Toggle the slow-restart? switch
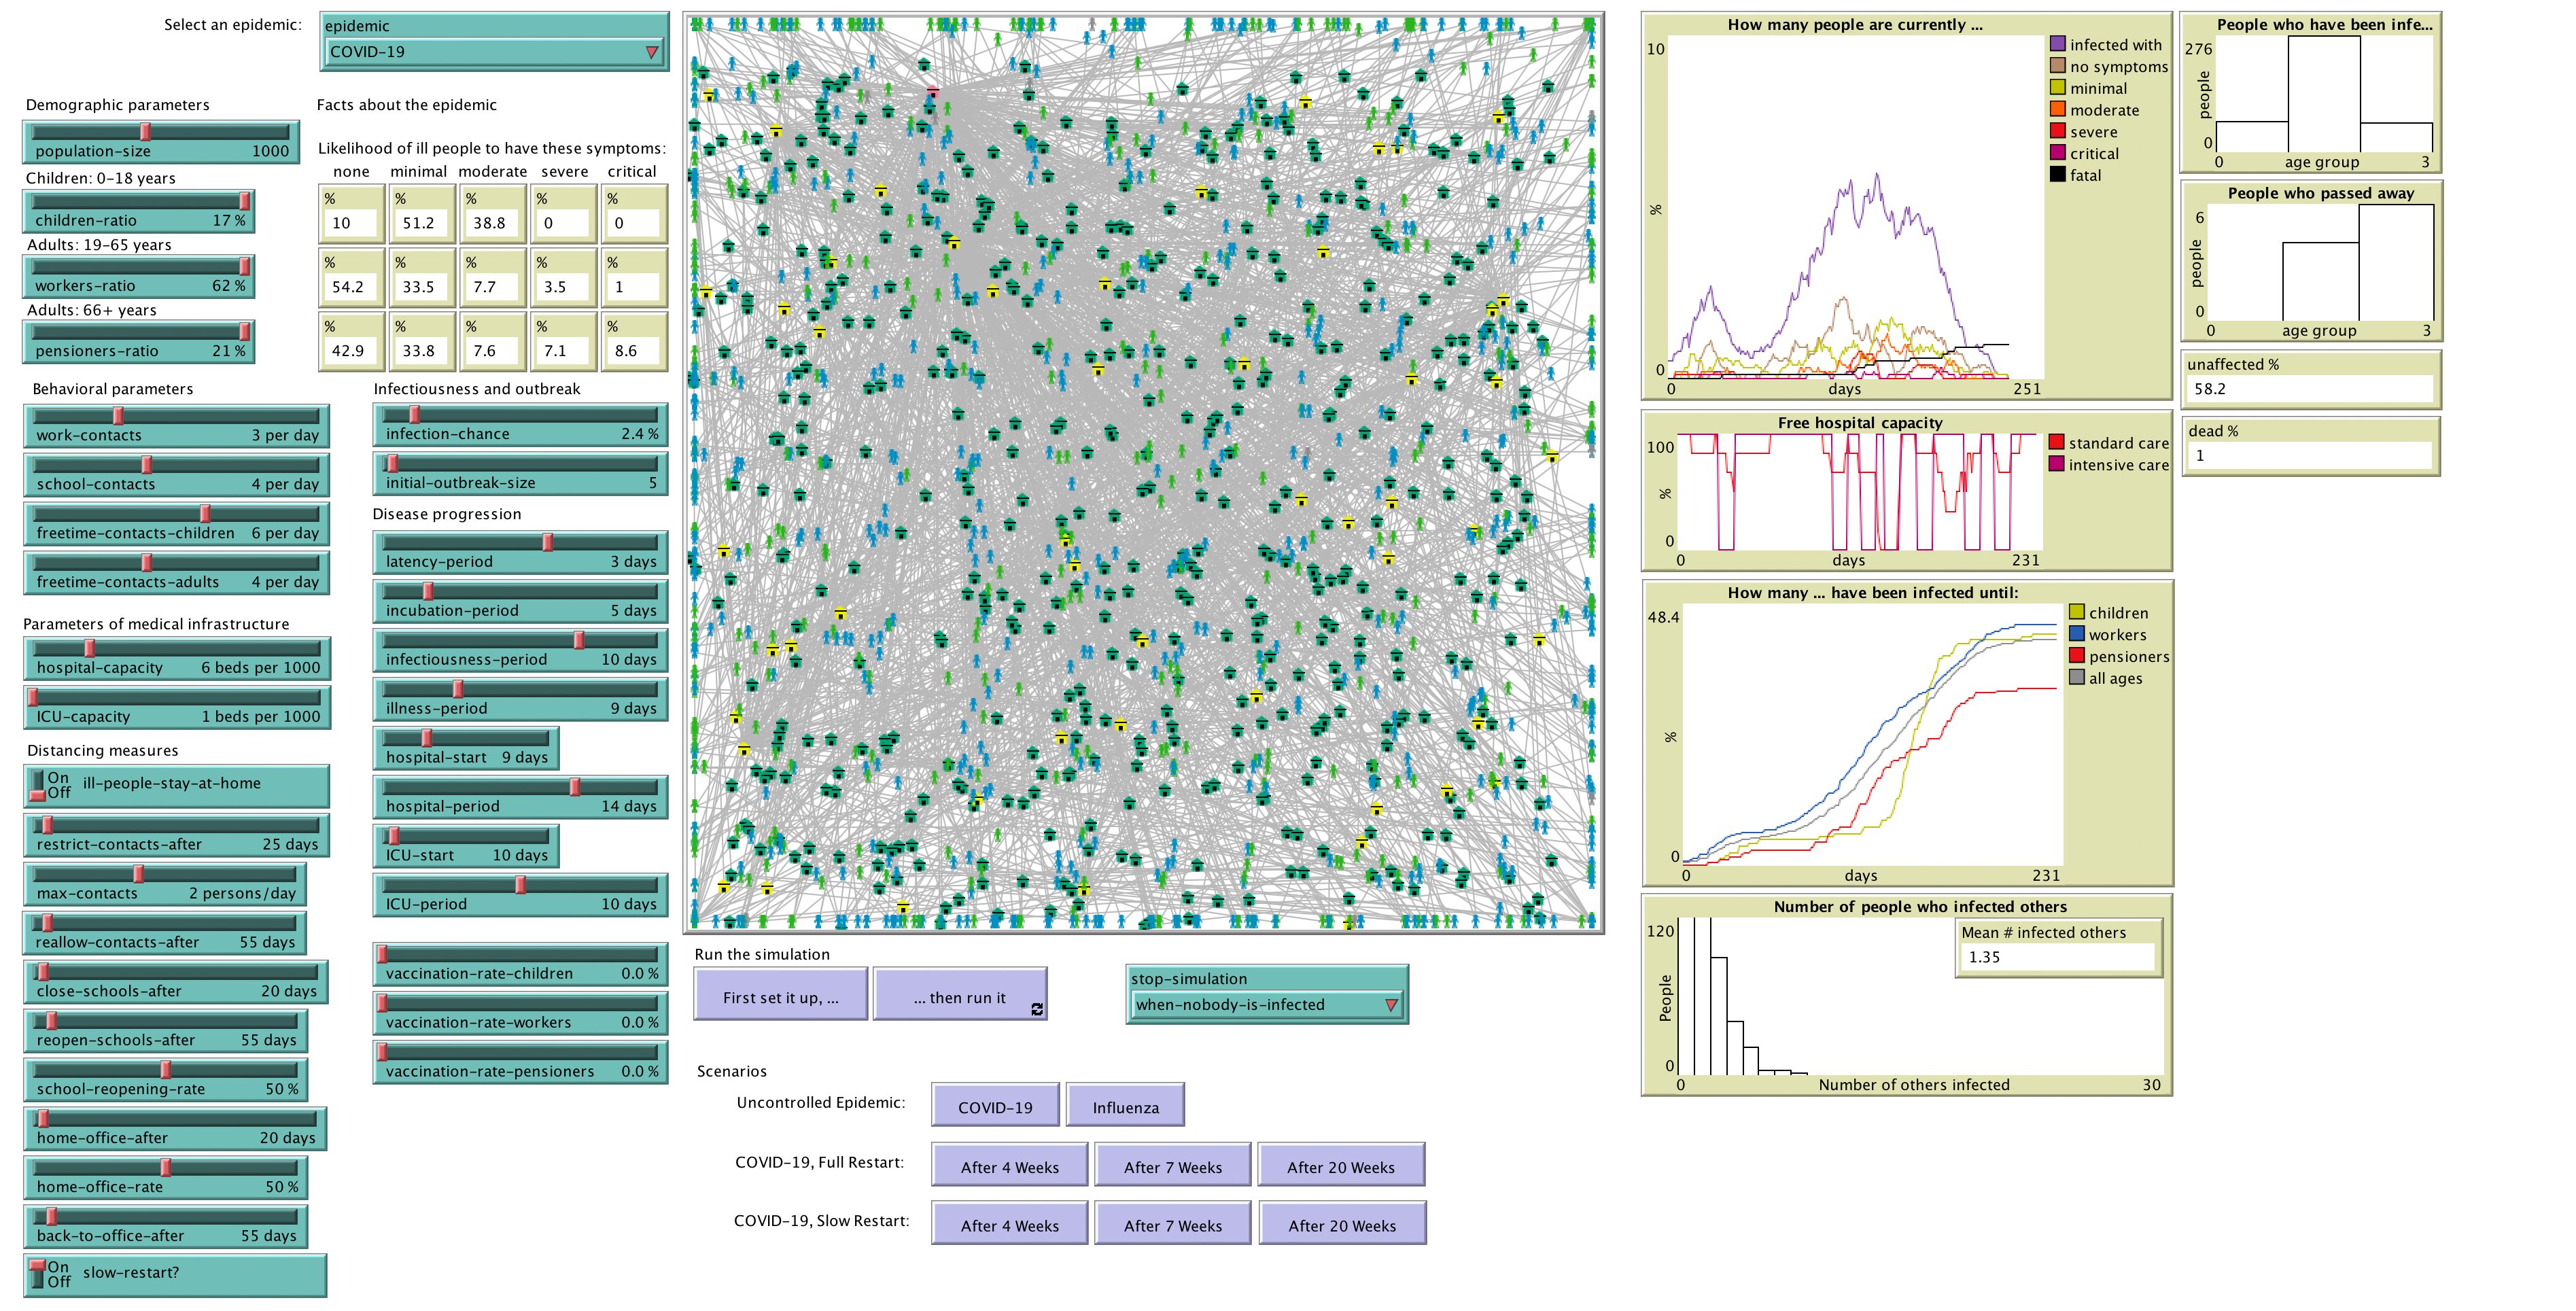The height and width of the screenshot is (1311, 2576). tap(38, 1273)
